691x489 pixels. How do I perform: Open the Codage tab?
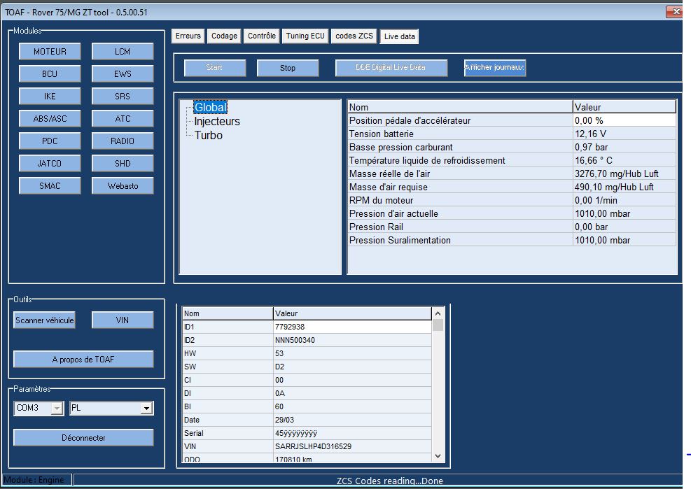coord(225,36)
